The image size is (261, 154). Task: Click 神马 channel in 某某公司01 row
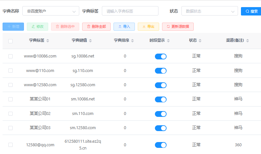[238, 99]
